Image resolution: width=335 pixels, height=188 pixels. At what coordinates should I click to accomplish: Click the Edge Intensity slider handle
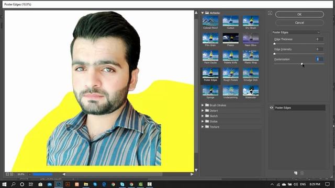coord(274,54)
